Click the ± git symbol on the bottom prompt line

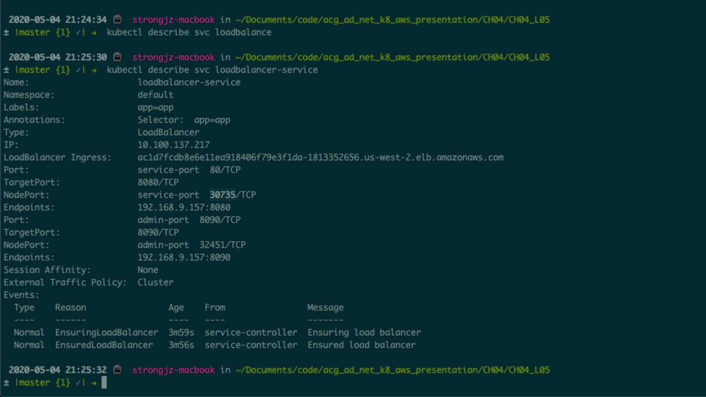pyautogui.click(x=6, y=383)
